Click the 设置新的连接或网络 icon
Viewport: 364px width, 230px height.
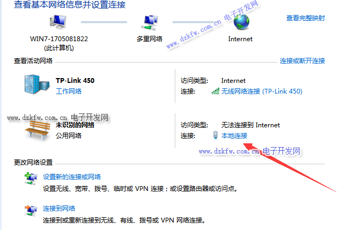pos(31,178)
